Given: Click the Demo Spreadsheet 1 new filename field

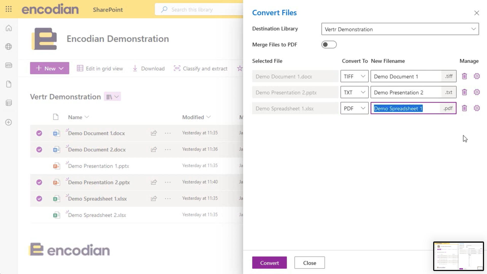Looking at the screenshot, I should [406, 108].
